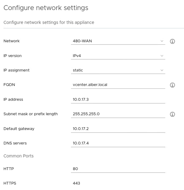Click the info icon next to the FQDN field
This screenshot has height=190, width=184.
(x=172, y=85)
